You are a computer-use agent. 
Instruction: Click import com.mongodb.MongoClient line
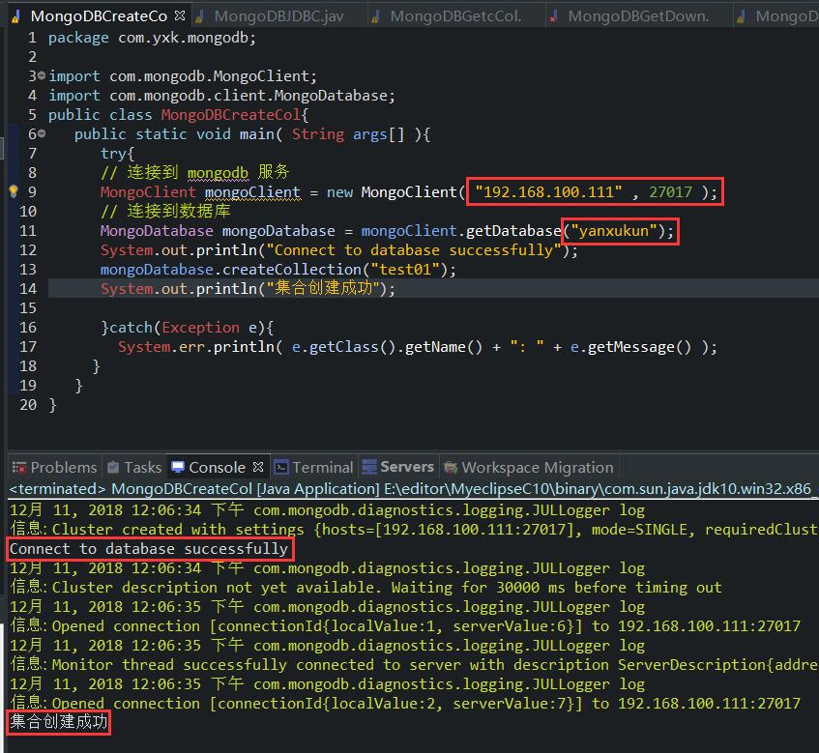183,75
